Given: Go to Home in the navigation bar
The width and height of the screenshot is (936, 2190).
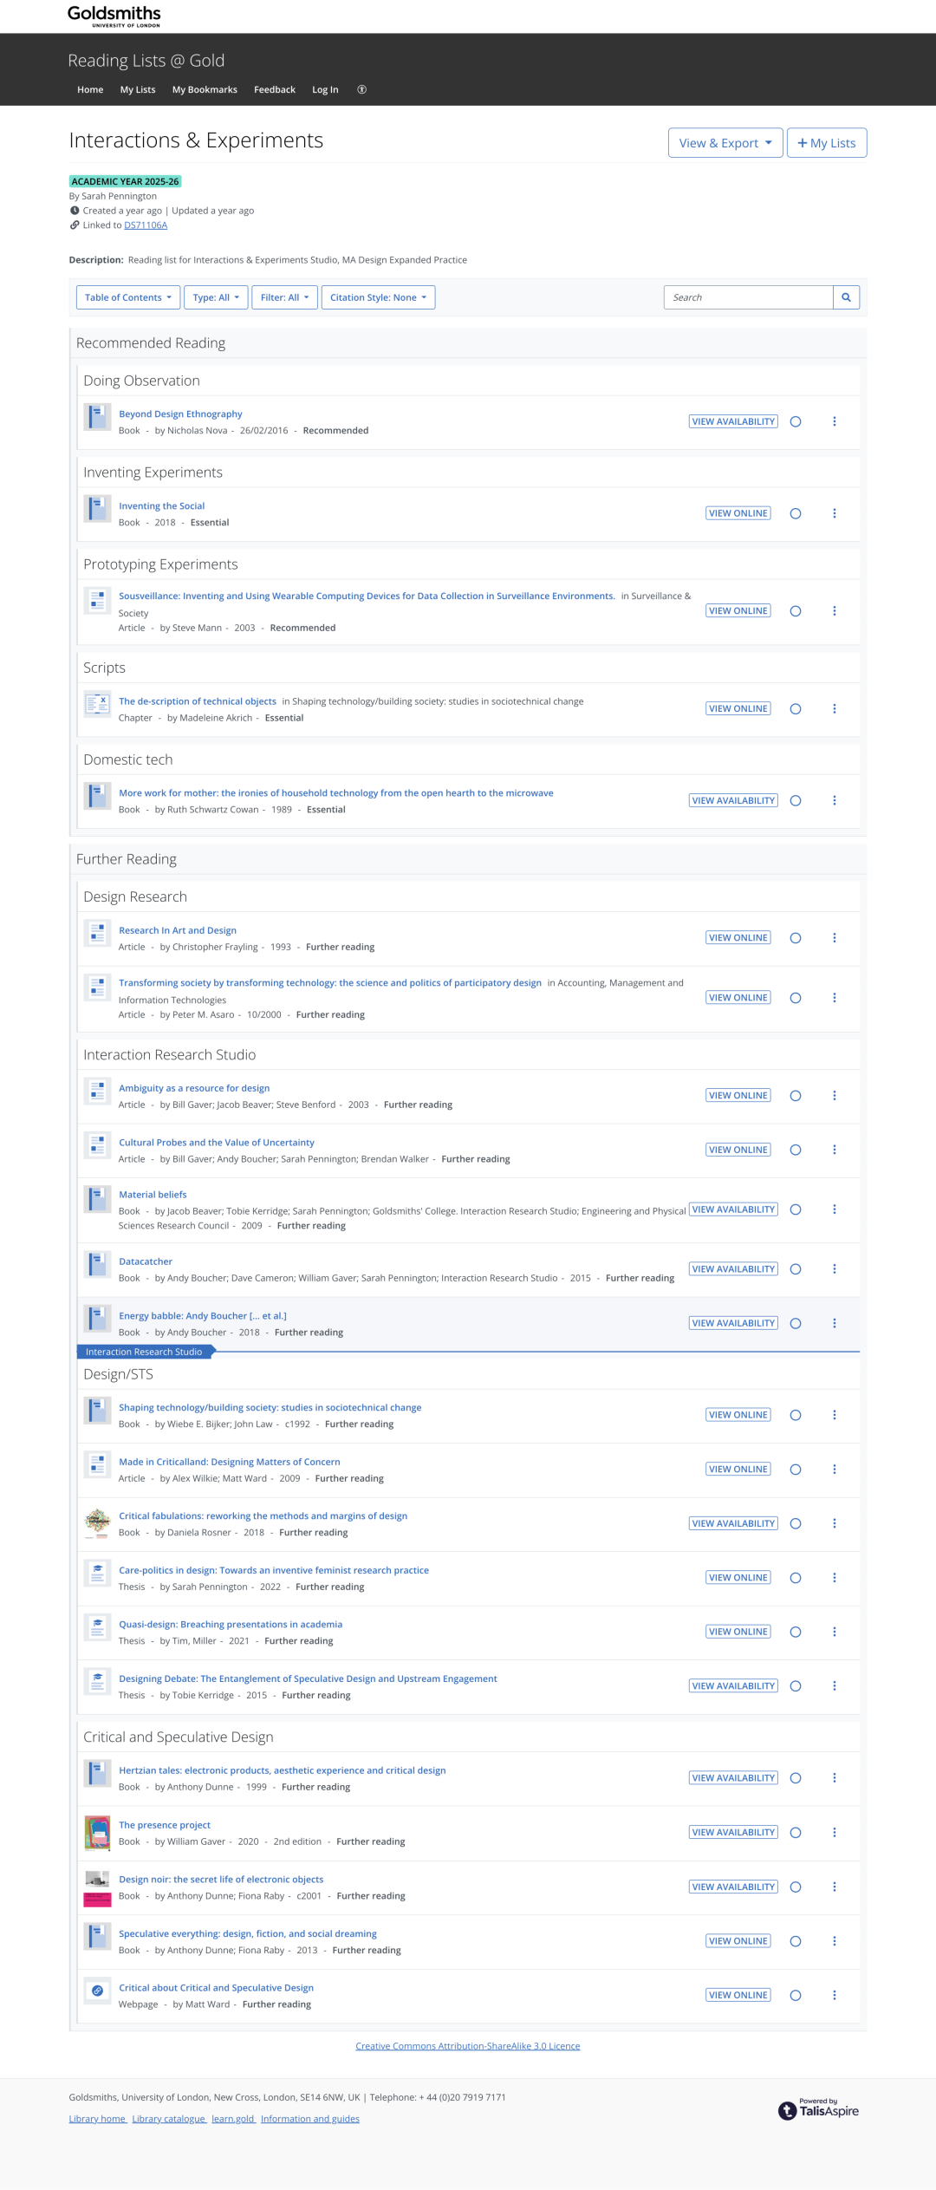Looking at the screenshot, I should (x=90, y=89).
